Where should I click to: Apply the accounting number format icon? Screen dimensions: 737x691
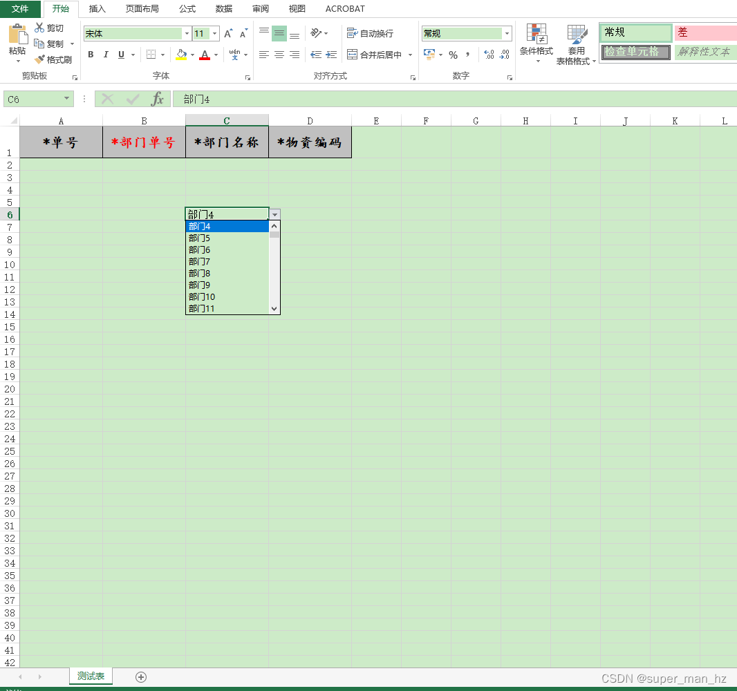(429, 55)
